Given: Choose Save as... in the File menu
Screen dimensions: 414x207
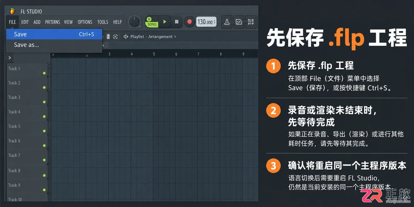Looking at the screenshot, I should (x=54, y=45).
